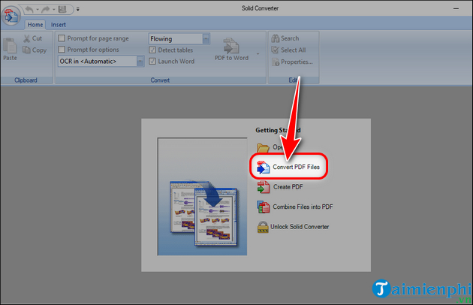Choose the Create PDF link text
Viewport: 473px width, 305px height.
(x=288, y=187)
